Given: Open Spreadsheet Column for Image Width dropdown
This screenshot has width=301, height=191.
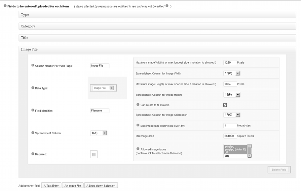Looking at the screenshot, I should 232,73.
